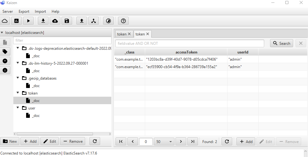The height and width of the screenshot is (157, 308).
Task: Click the Search button
Action: point(282,43)
